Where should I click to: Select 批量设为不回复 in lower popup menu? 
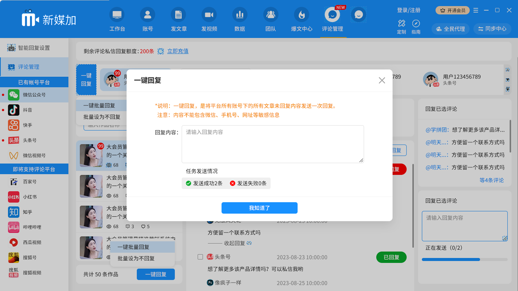point(136,258)
